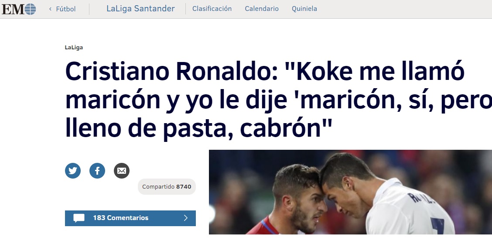Share the article on Twitter
This screenshot has height=248, width=492.
(73, 171)
